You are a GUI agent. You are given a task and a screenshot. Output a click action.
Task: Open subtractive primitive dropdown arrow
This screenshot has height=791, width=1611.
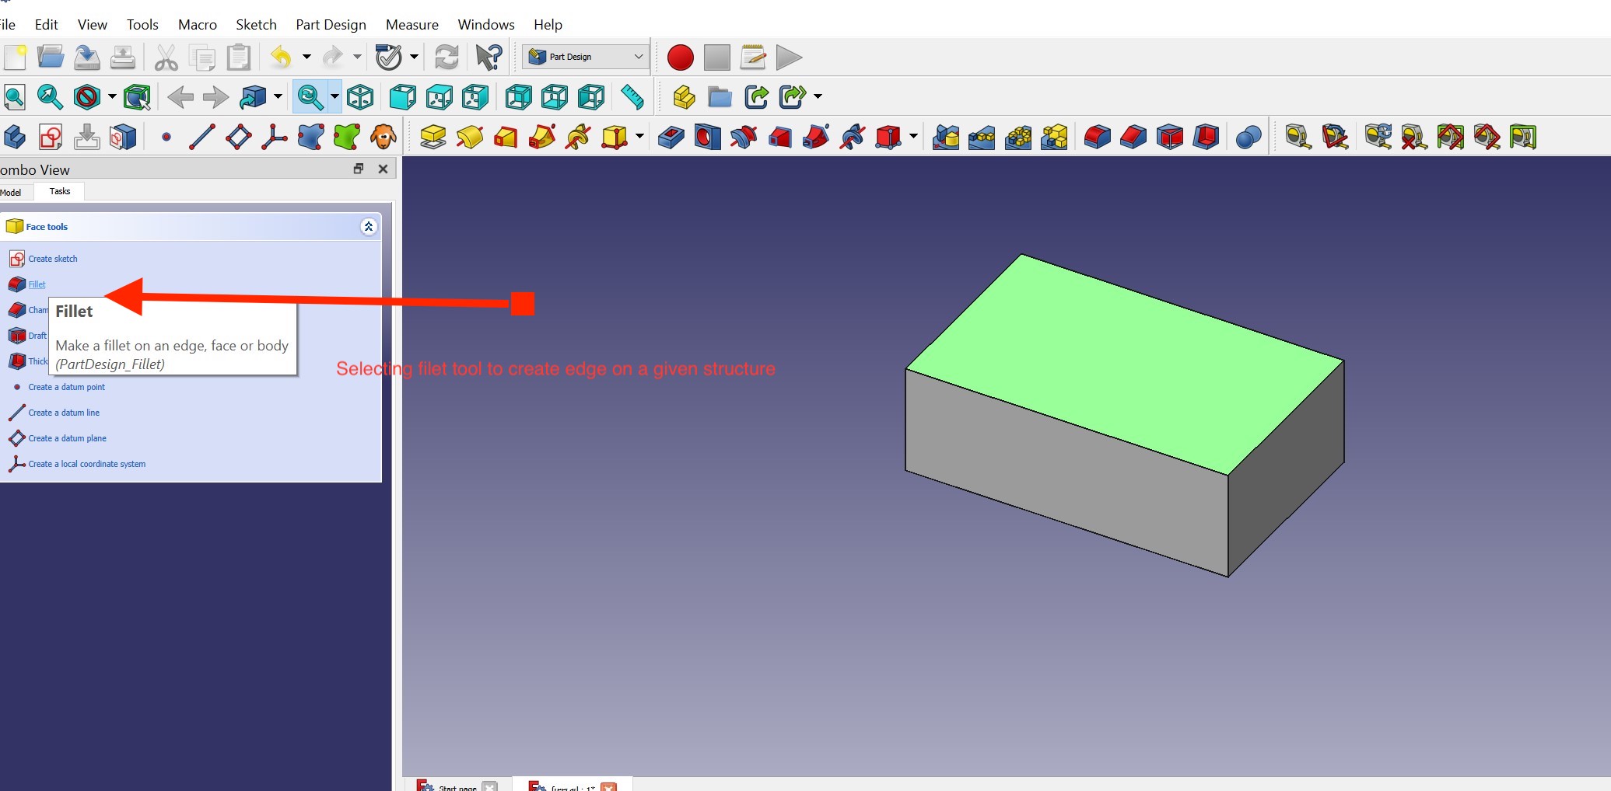[x=913, y=137]
